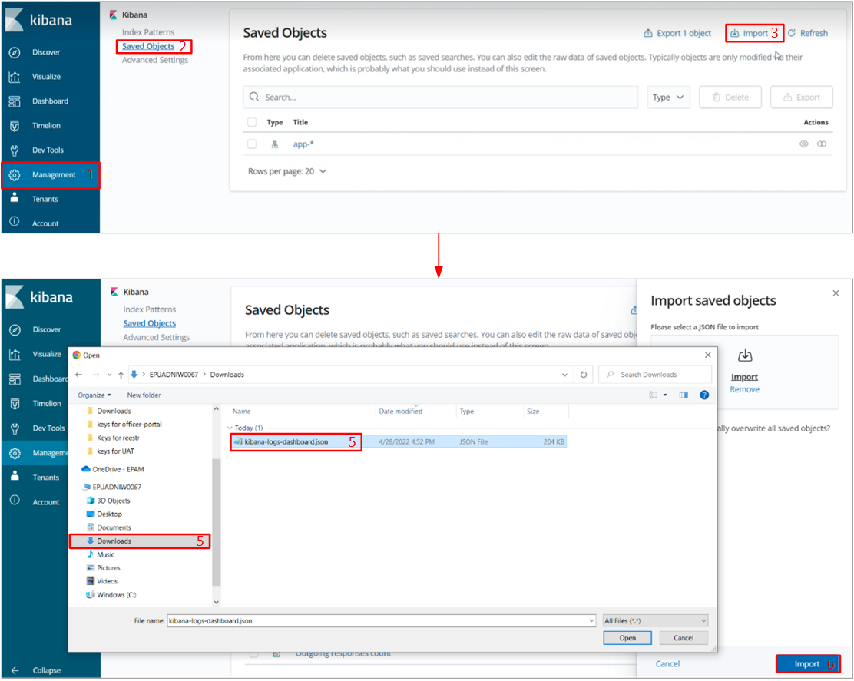This screenshot has width=854, height=681.
Task: Click New folder in Open dialog
Action: [144, 395]
